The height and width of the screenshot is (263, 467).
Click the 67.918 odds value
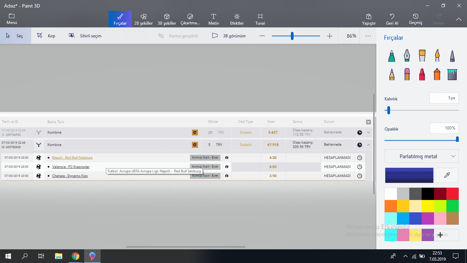[x=272, y=145]
